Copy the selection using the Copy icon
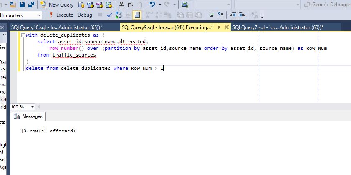Image resolution: width=351 pixels, height=175 pixels. pos(131,5)
